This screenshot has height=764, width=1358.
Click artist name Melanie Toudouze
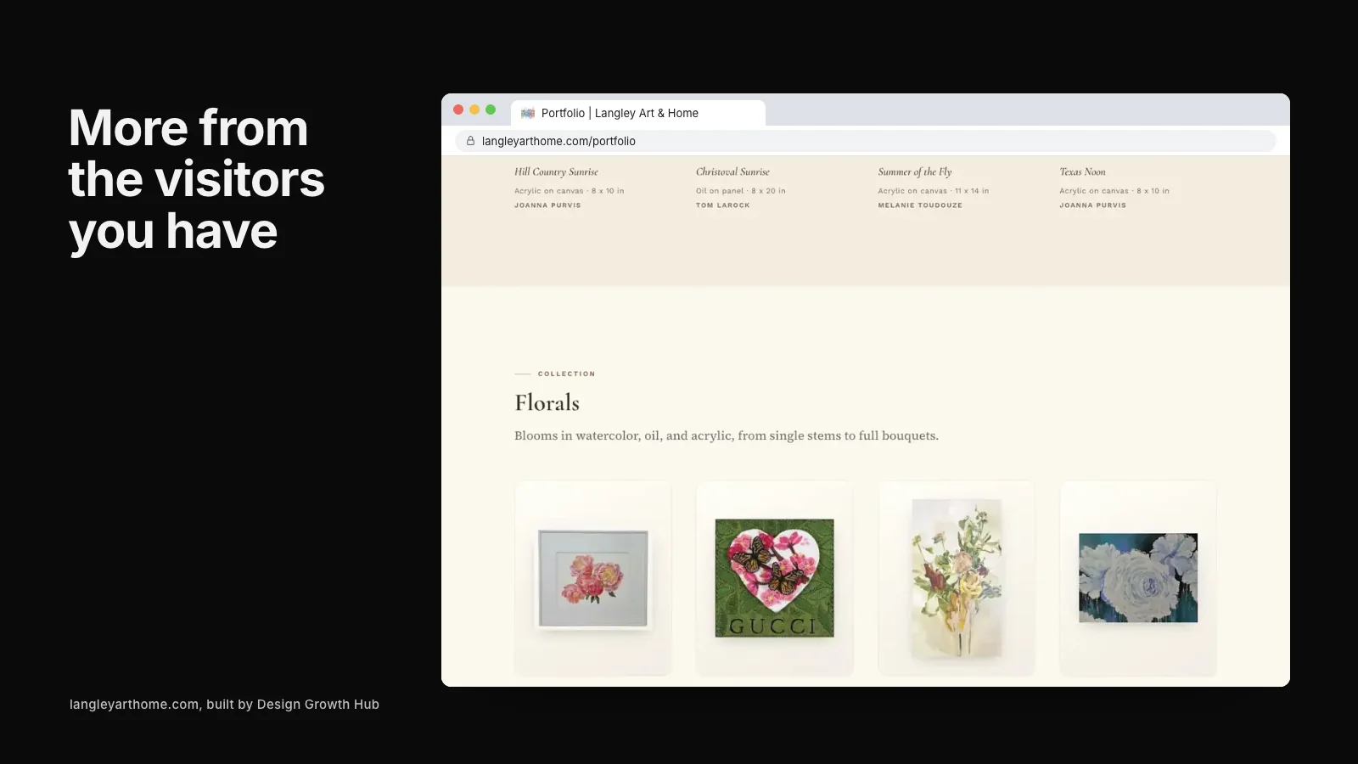(x=920, y=205)
